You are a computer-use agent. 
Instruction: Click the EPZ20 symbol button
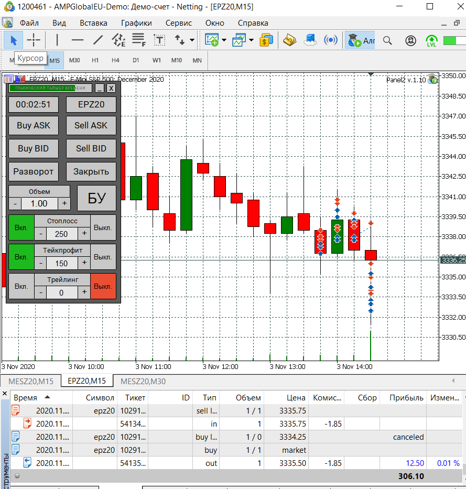coord(91,104)
